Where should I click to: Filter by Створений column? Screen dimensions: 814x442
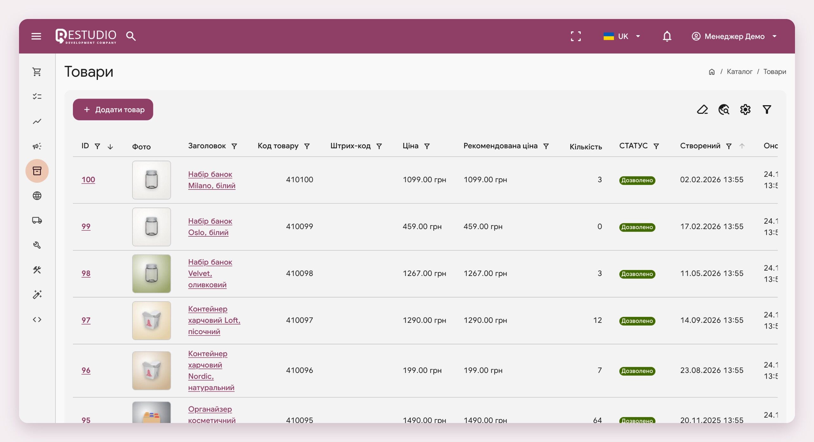729,146
